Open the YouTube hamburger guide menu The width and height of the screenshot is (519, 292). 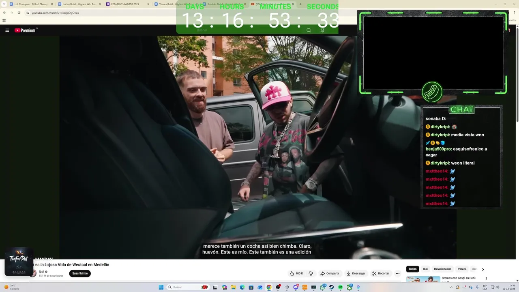click(x=7, y=30)
